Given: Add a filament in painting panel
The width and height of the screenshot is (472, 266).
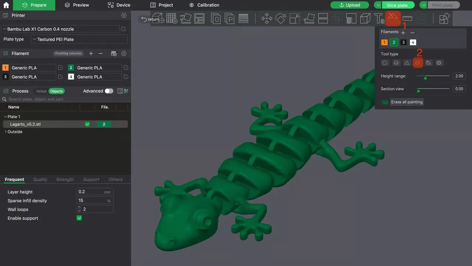Looking at the screenshot, I should tap(403, 33).
